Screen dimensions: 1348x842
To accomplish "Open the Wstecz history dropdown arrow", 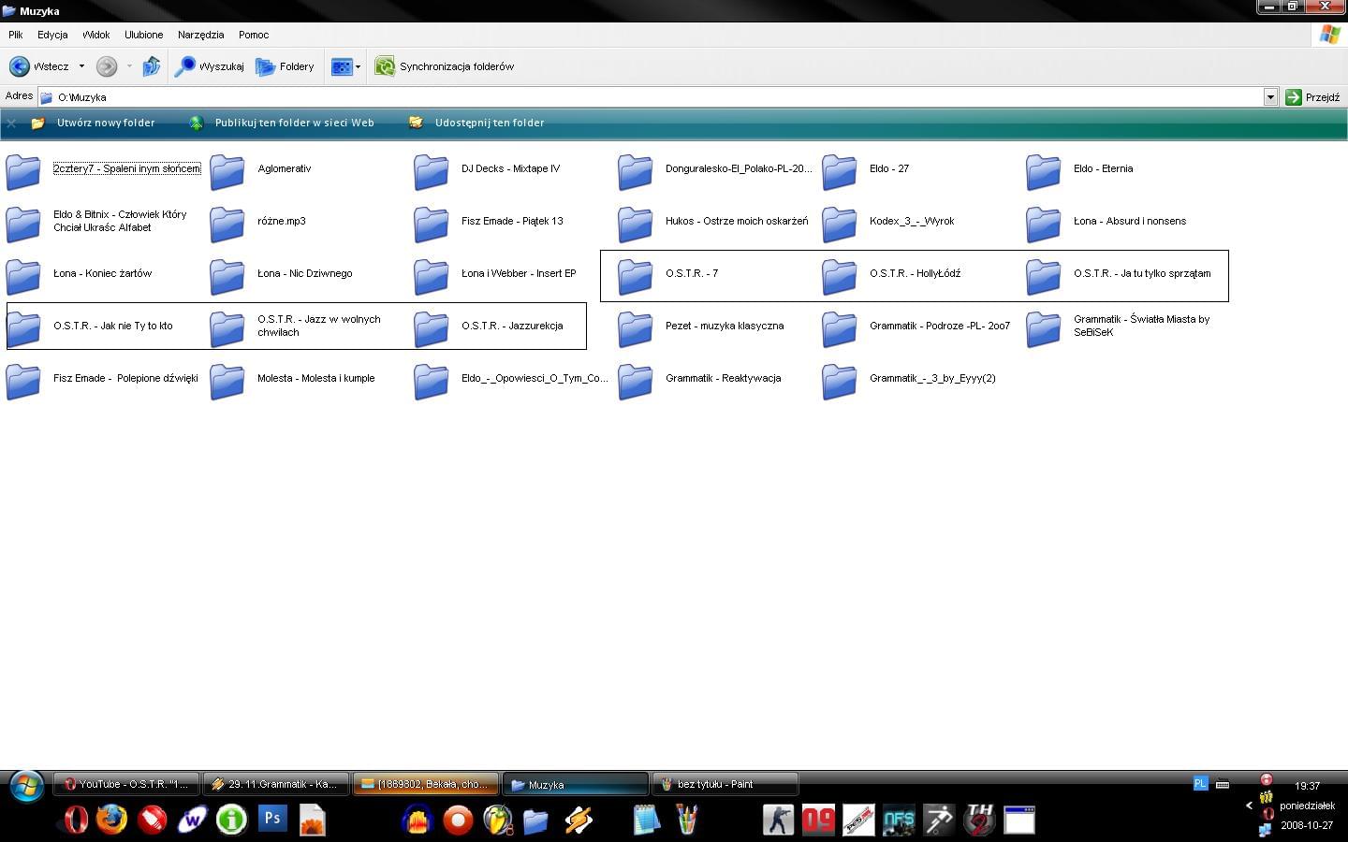I will click(81, 66).
